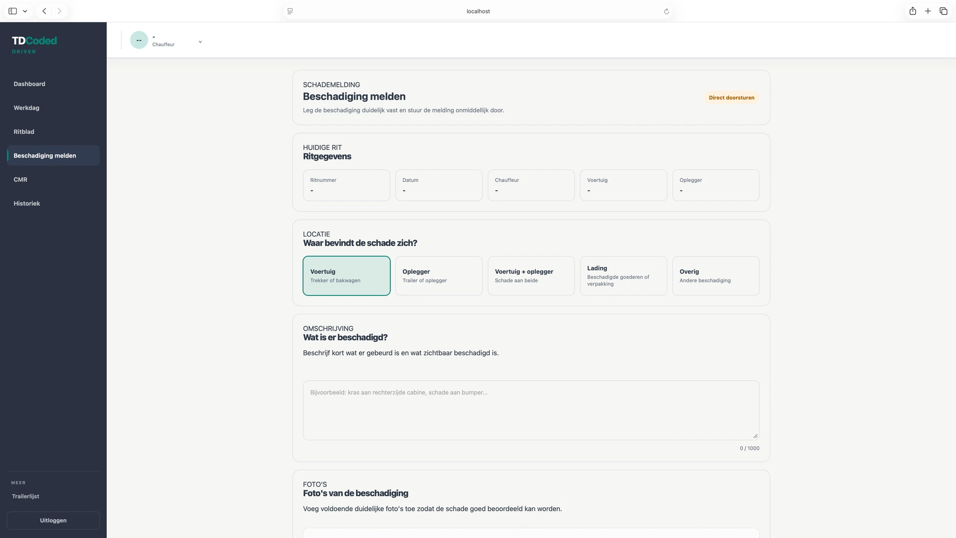Click the chauffeur avatar circle
The height and width of the screenshot is (538, 956).
pos(139,40)
